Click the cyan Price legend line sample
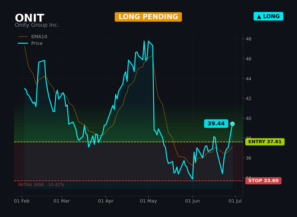Viewport: 297px width, 217px height. coord(23,43)
